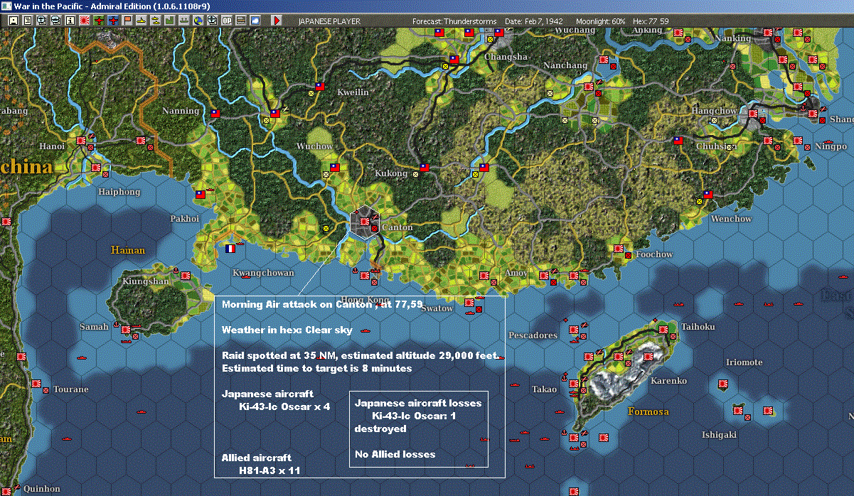Select the Chinese flag base at Kukong
This screenshot has width=854, height=496.
[425, 168]
